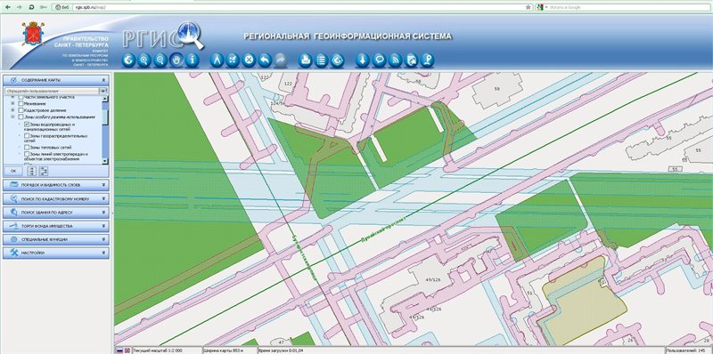This screenshot has height=354, width=713.
Task: Open the Настройки panel
Action: point(56,253)
